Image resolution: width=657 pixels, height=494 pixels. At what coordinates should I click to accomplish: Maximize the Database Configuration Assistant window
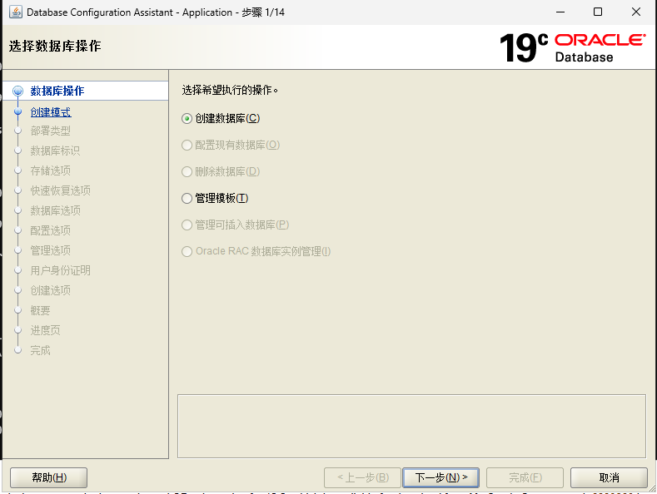(x=598, y=12)
